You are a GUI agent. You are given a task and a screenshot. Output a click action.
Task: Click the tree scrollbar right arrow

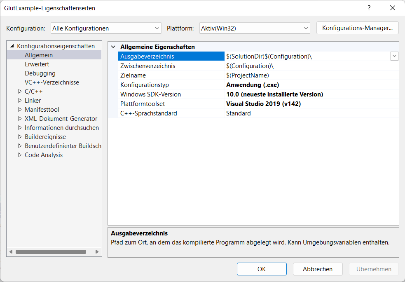[x=97, y=252]
